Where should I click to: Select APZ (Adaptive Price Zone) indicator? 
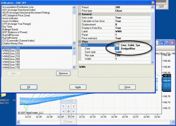click(x=37, y=15)
